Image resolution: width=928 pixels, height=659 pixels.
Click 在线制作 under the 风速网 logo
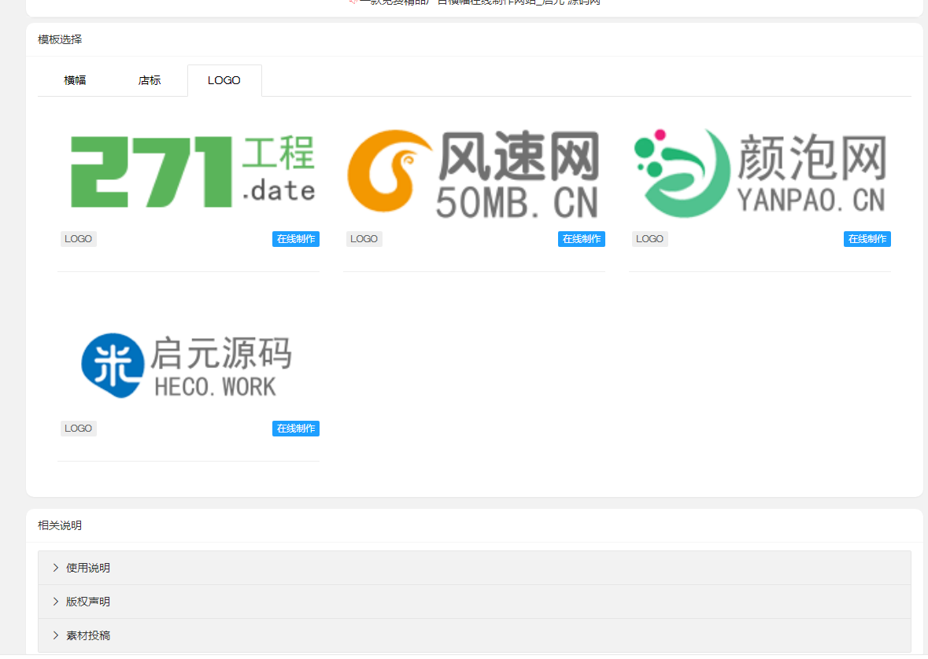coord(582,239)
